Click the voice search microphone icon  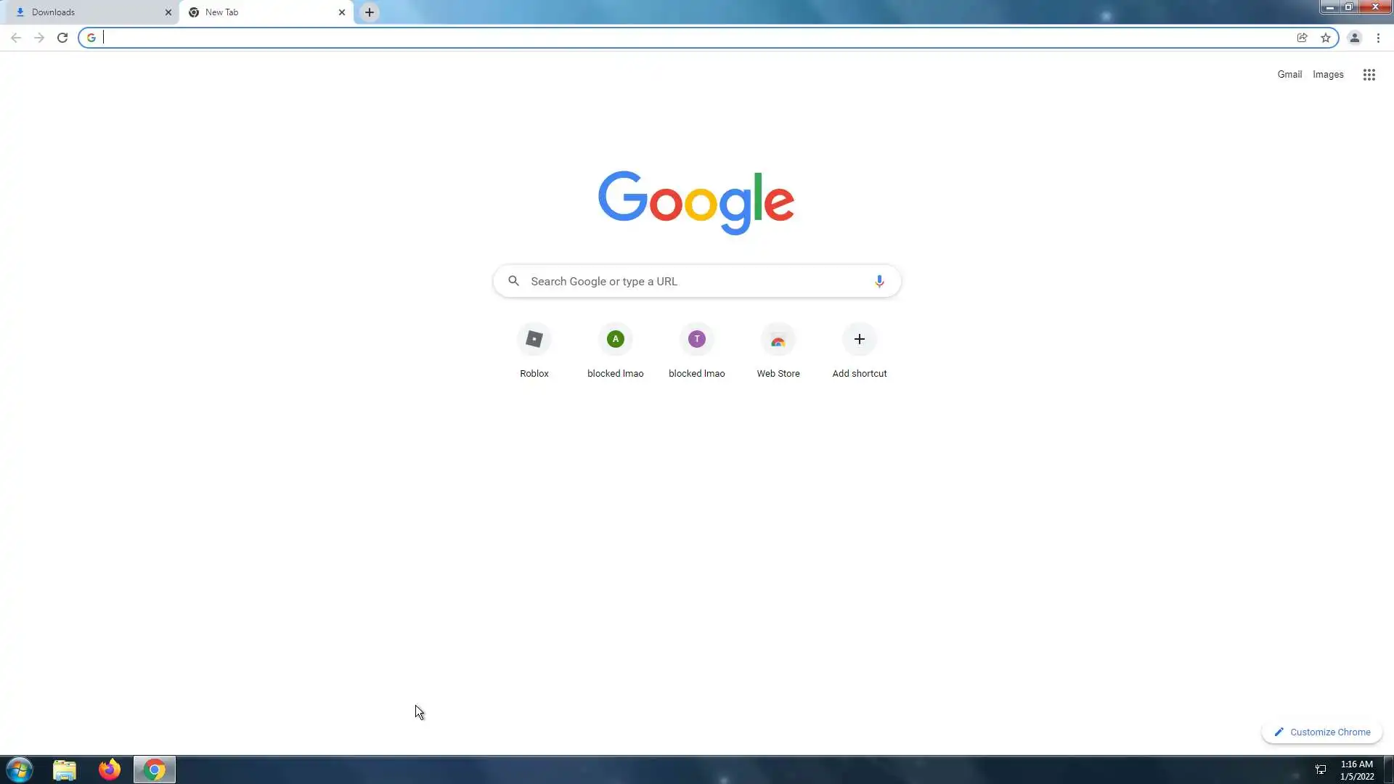(879, 281)
